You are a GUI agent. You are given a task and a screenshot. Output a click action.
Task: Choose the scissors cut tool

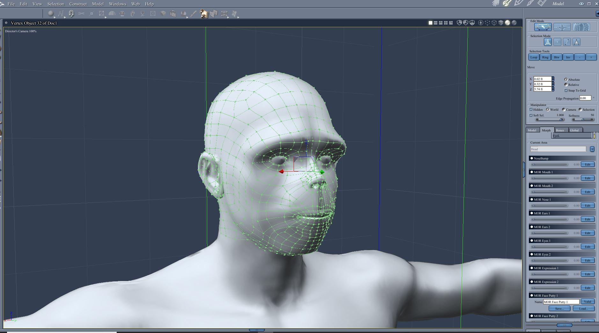click(x=81, y=13)
